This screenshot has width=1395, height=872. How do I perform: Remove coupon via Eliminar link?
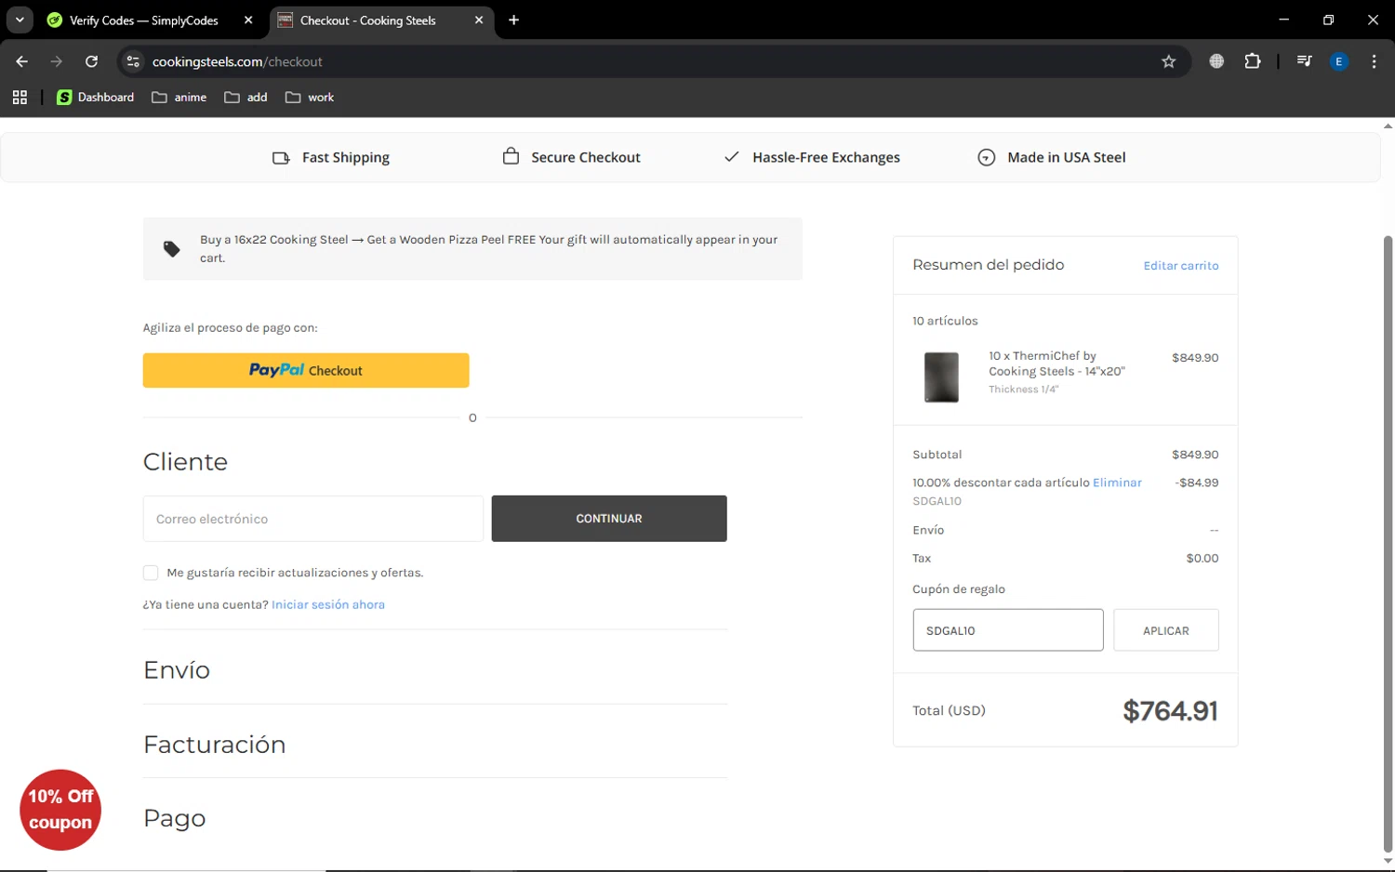(1117, 482)
